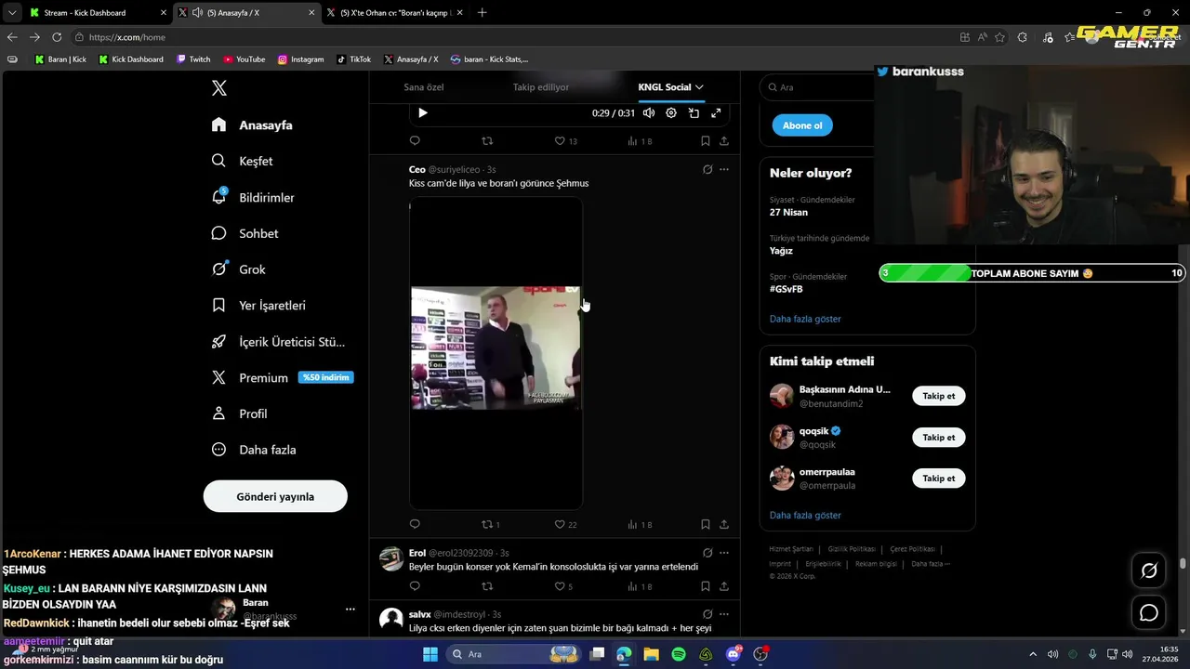
Task: Open Grok explain icon on Ceo's post
Action: 707,169
